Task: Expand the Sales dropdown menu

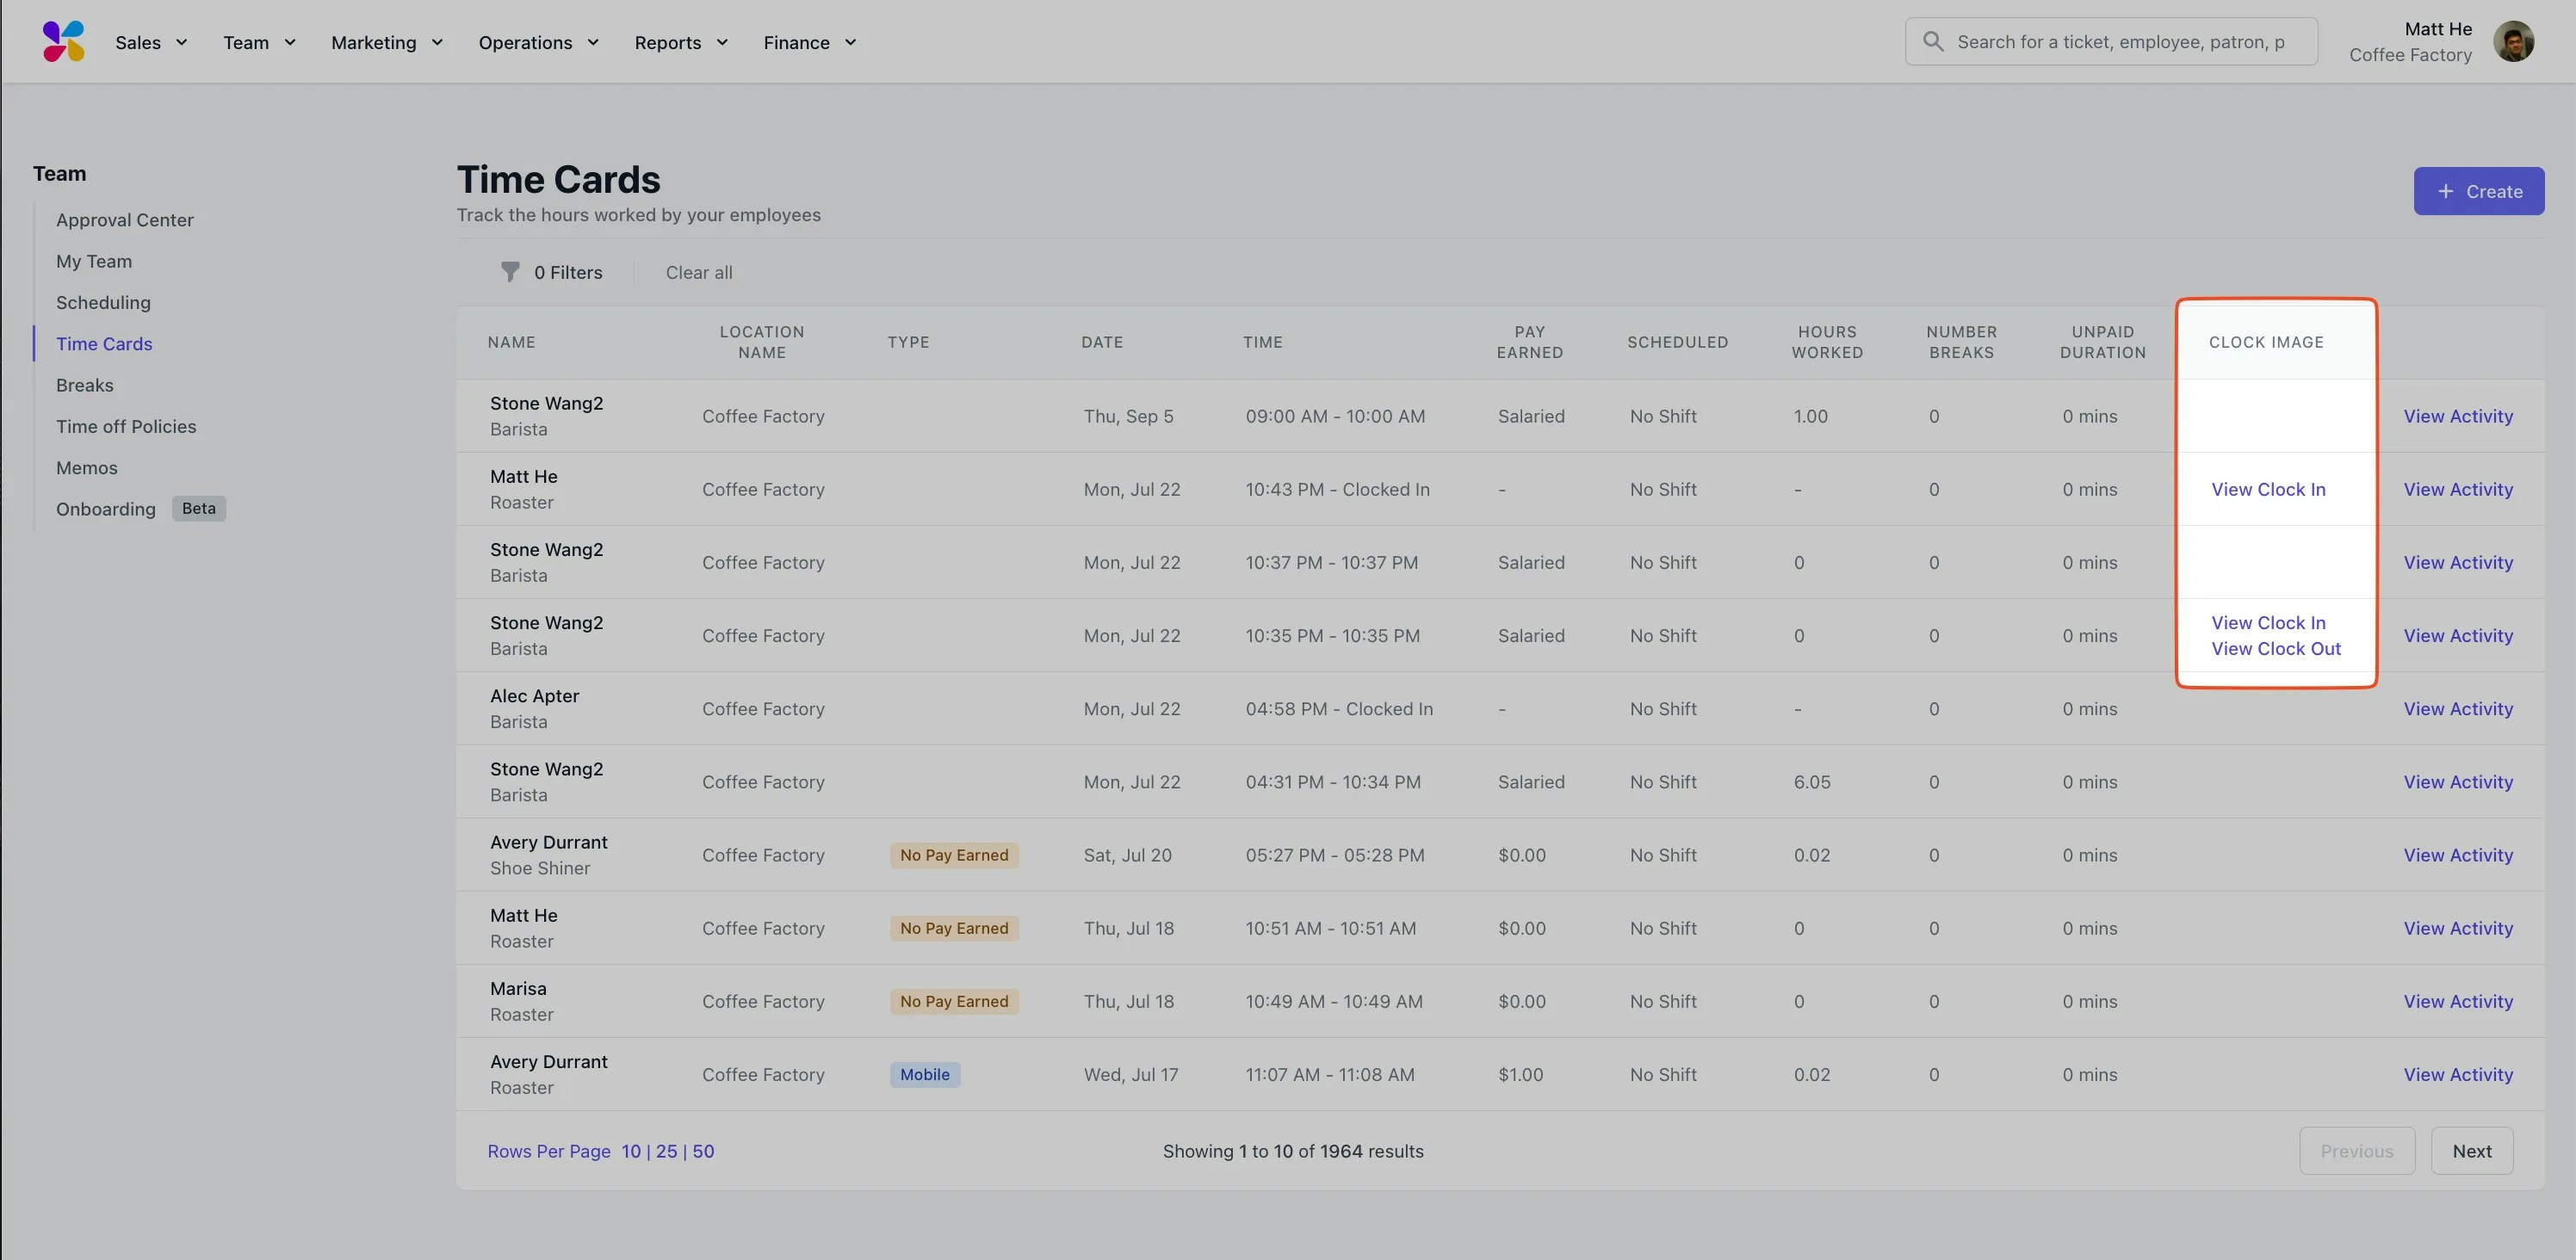Action: pos(151,42)
